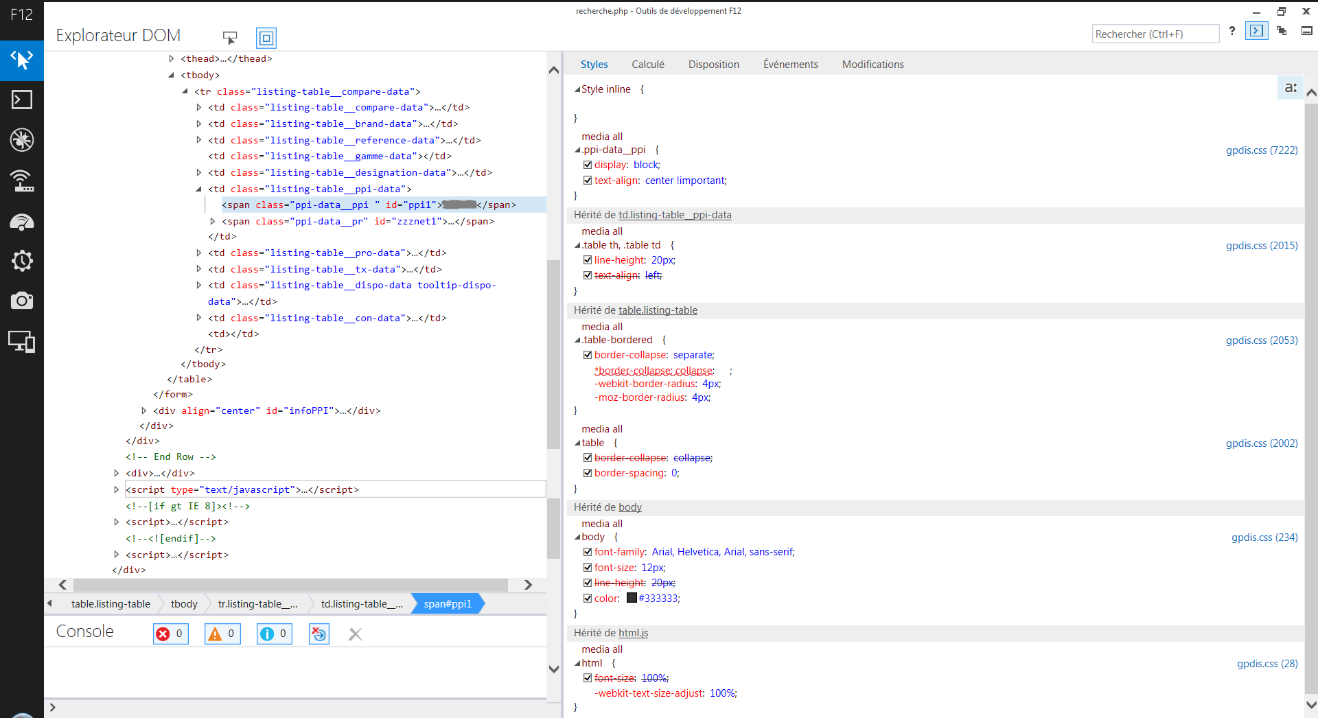The width and height of the screenshot is (1318, 718).
Task: Collapse the tbody node
Action: [x=172, y=76]
